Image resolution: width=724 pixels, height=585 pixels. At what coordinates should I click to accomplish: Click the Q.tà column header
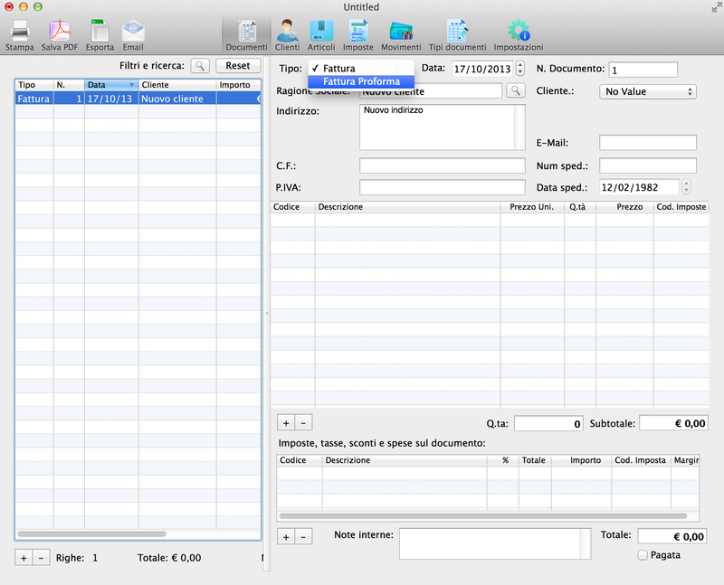[580, 207]
